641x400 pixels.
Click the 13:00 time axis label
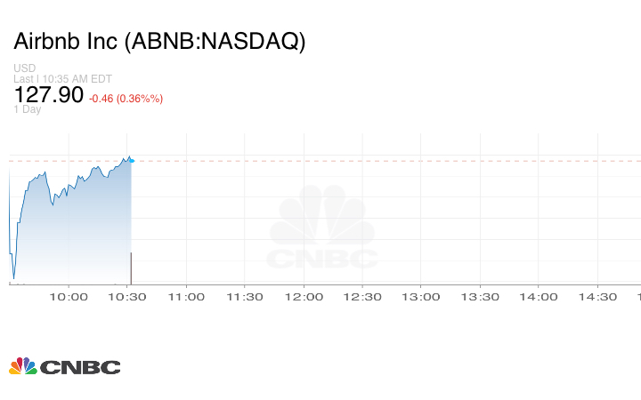tap(421, 297)
